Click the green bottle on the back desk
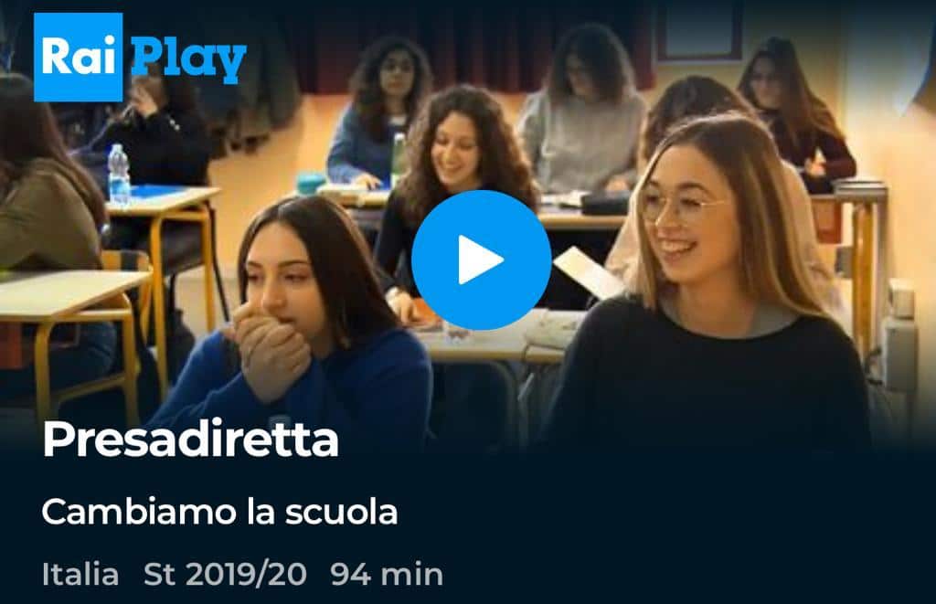This screenshot has width=936, height=604. 398,158
